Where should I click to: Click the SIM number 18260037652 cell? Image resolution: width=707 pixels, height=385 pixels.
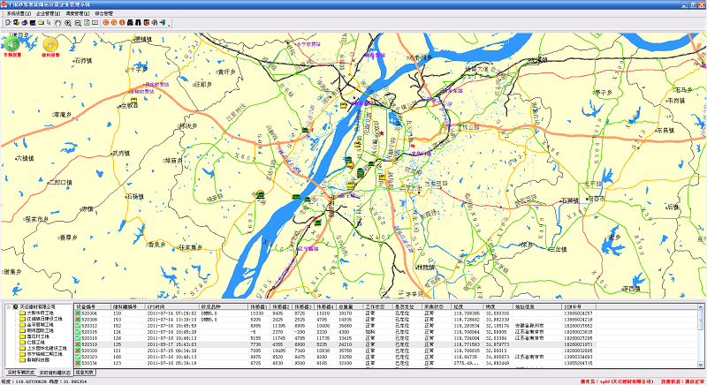(579, 326)
